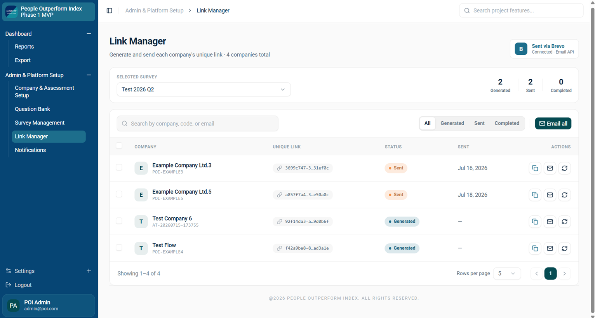
Task: Click the Email all button
Action: 553,124
